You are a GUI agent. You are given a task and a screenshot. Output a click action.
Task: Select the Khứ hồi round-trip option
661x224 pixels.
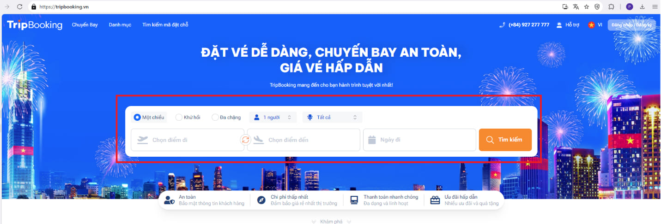pos(179,118)
